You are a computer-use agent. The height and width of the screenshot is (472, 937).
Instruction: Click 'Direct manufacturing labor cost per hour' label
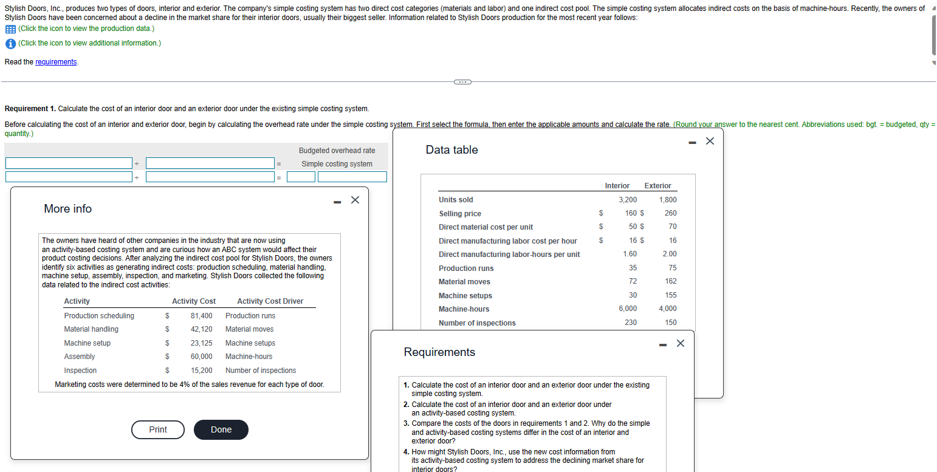pyautogui.click(x=508, y=241)
